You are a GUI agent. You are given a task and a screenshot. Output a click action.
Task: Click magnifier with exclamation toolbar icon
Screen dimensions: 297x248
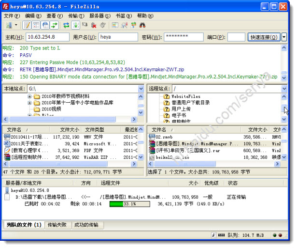(124, 25)
